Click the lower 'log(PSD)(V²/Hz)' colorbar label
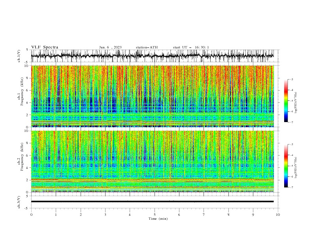Screen dimensions: 313x241 (x=296, y=168)
